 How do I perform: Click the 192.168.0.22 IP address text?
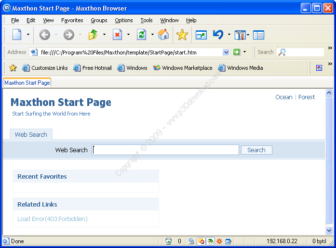(x=282, y=241)
